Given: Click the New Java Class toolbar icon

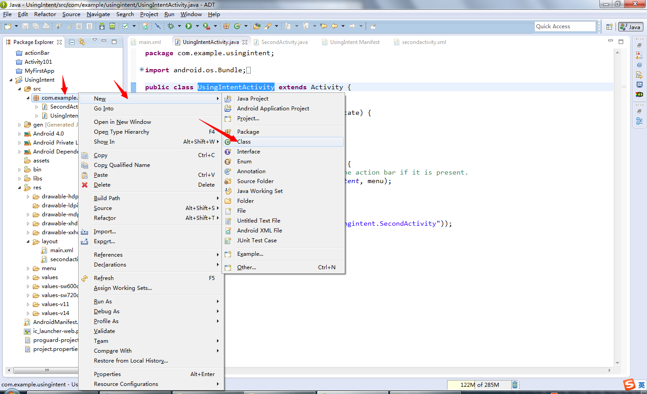Looking at the screenshot, I should 237,26.
